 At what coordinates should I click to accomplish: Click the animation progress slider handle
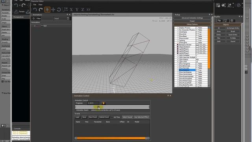[98, 107]
